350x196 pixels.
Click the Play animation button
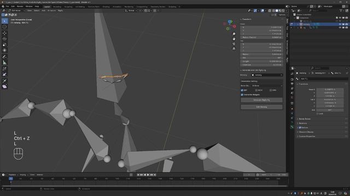[148, 175]
